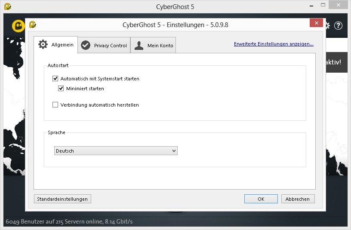Screen dimensions: 351x230
Task: Select the Allgemein tab
Action: click(x=56, y=45)
